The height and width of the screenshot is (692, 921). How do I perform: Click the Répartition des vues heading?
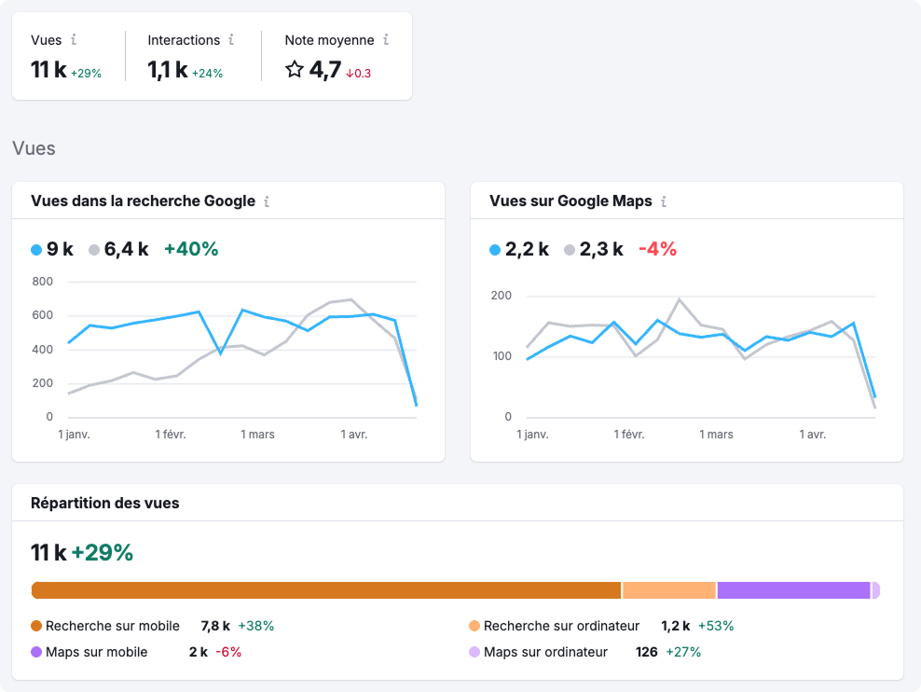tap(105, 503)
